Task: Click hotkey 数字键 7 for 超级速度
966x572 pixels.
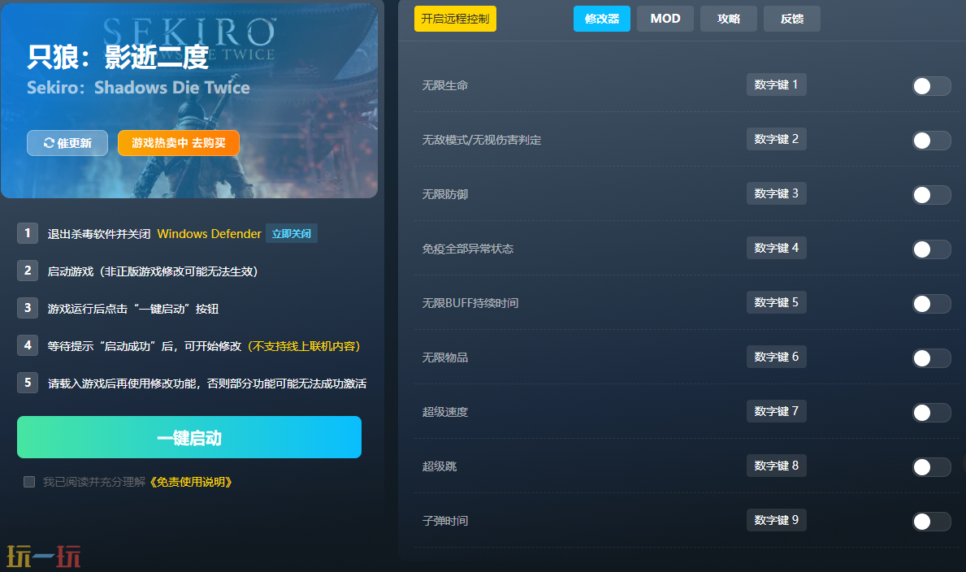Action: [x=776, y=411]
